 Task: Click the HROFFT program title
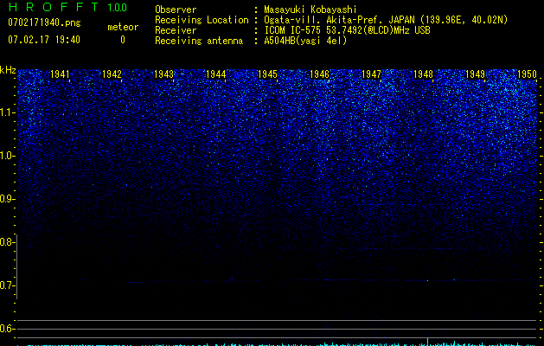coord(54,7)
